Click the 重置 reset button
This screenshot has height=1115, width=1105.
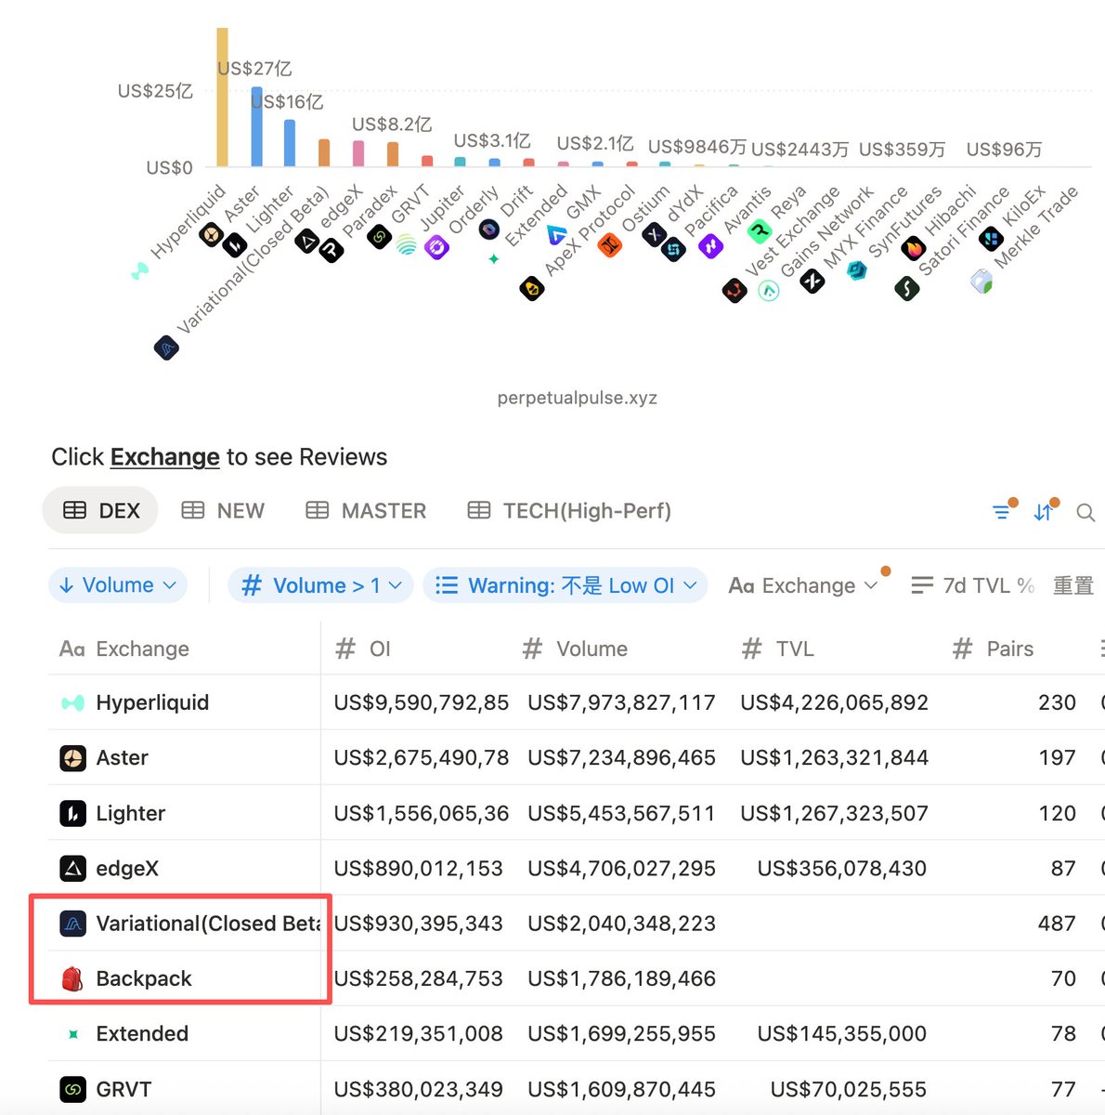[x=1072, y=585]
